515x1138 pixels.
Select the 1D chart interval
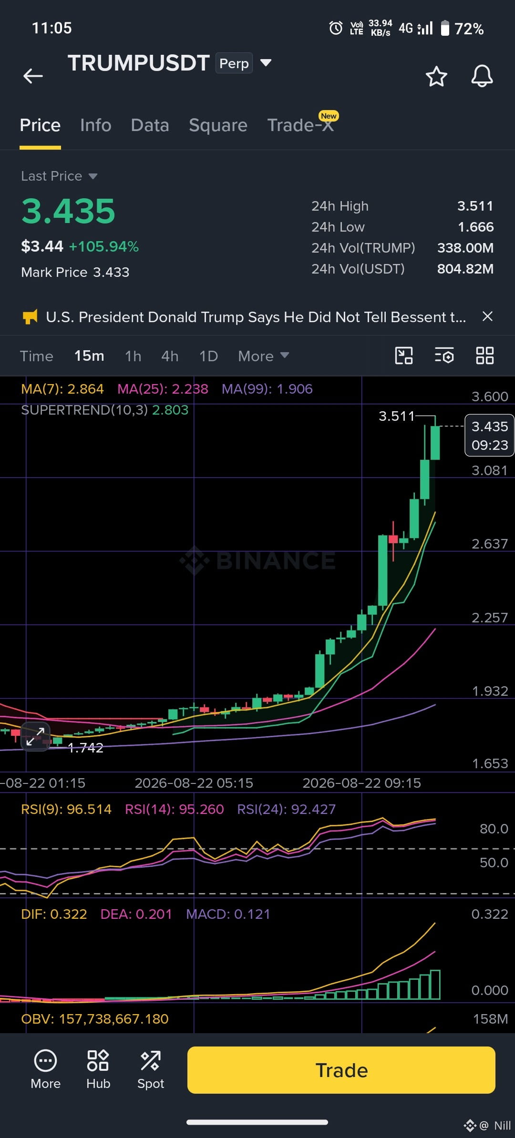point(208,356)
